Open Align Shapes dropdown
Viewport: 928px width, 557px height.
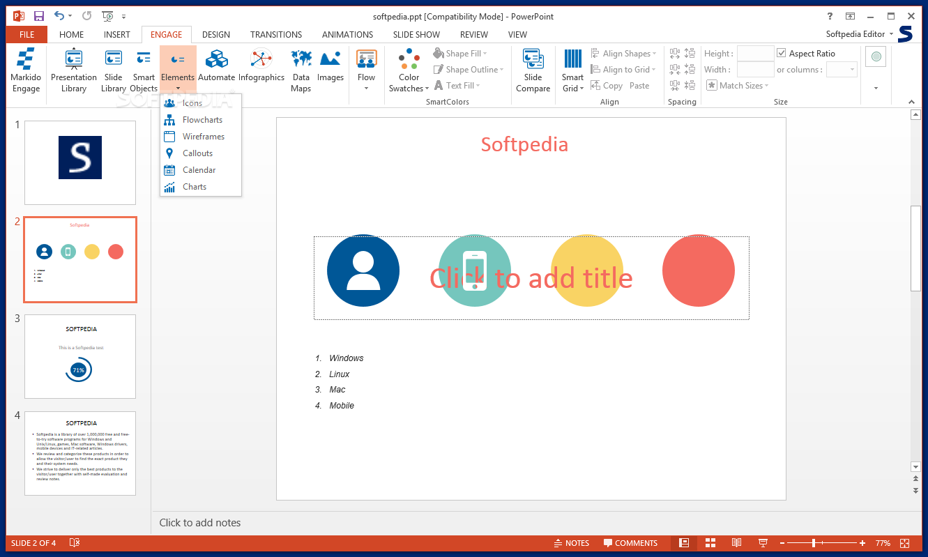(x=624, y=54)
